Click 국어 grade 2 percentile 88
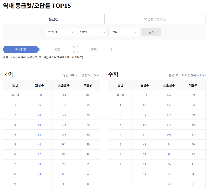 tap(88, 115)
